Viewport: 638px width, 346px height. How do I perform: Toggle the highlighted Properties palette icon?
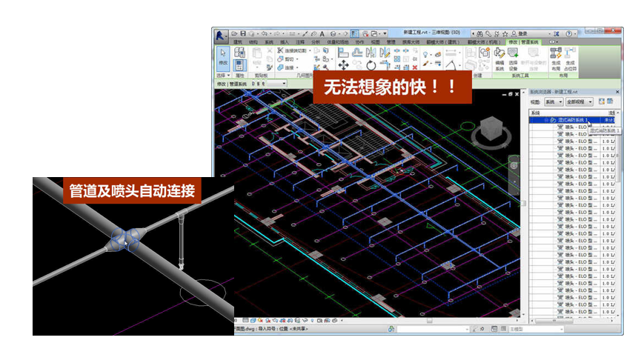[x=239, y=65]
